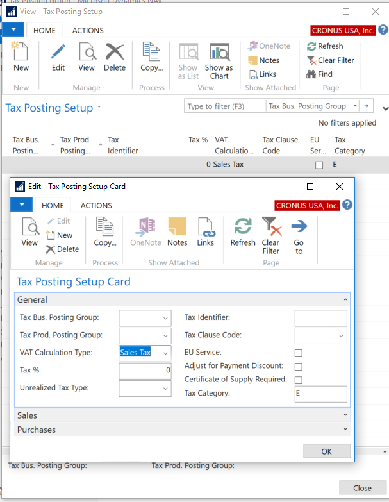The image size is (389, 502).
Task: Expand the Purchases FastTab
Action: [x=183, y=430]
